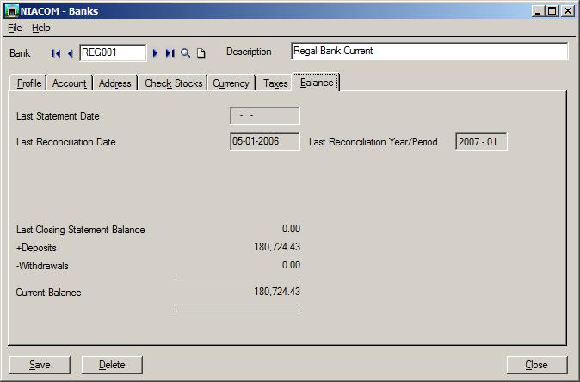The height and width of the screenshot is (382, 580).
Task: Click the Last Closing Statement Balance label
Action: pyautogui.click(x=81, y=230)
